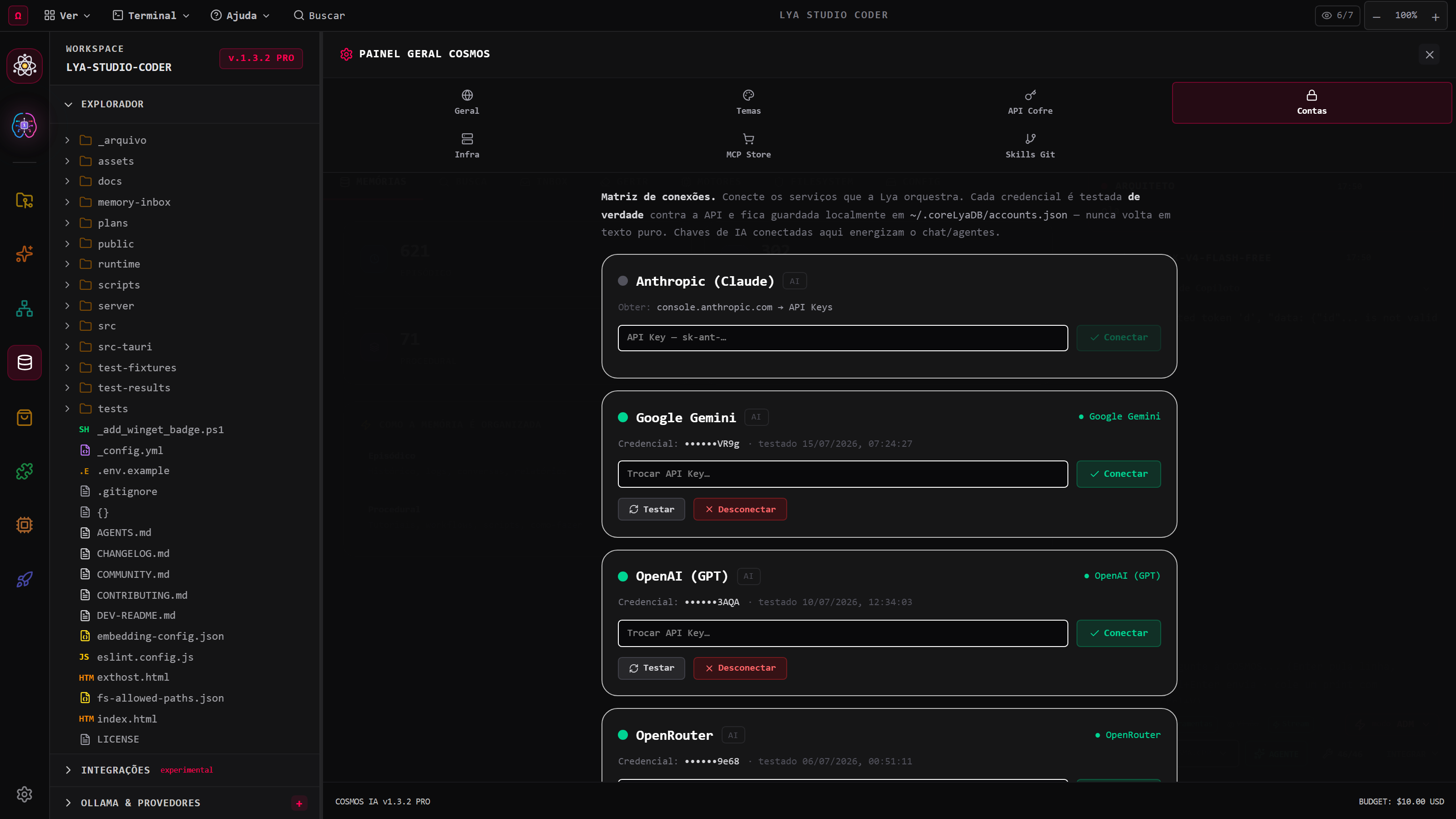Click the BUDGET: $10.00 USD status text
1456x819 pixels.
tap(1401, 802)
